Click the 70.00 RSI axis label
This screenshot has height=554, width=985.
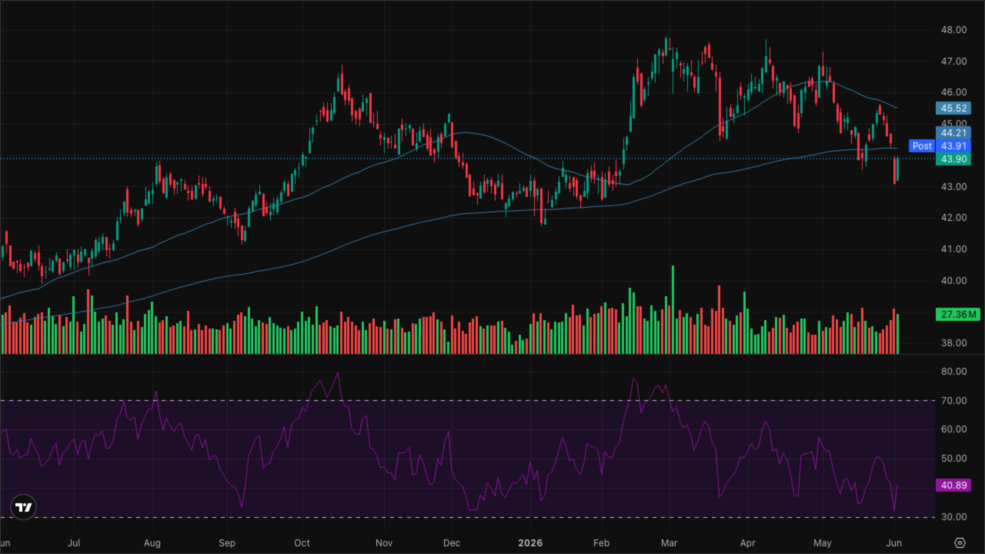(x=953, y=401)
